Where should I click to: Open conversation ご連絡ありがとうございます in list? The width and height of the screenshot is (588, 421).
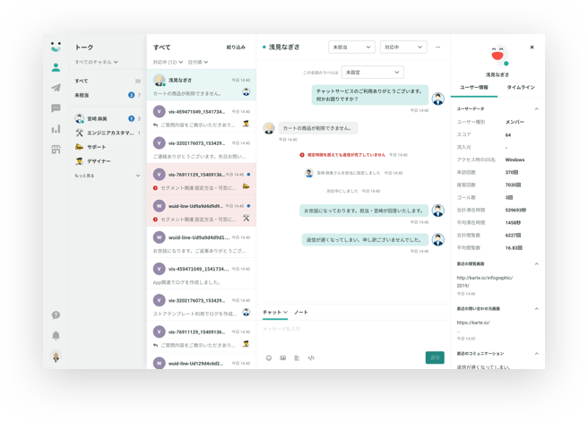(202, 148)
